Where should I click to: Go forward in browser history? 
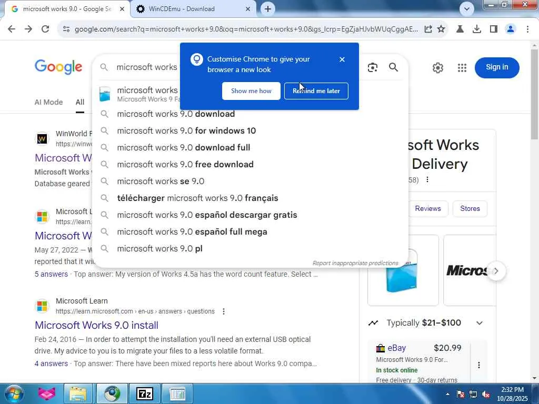coord(28,29)
